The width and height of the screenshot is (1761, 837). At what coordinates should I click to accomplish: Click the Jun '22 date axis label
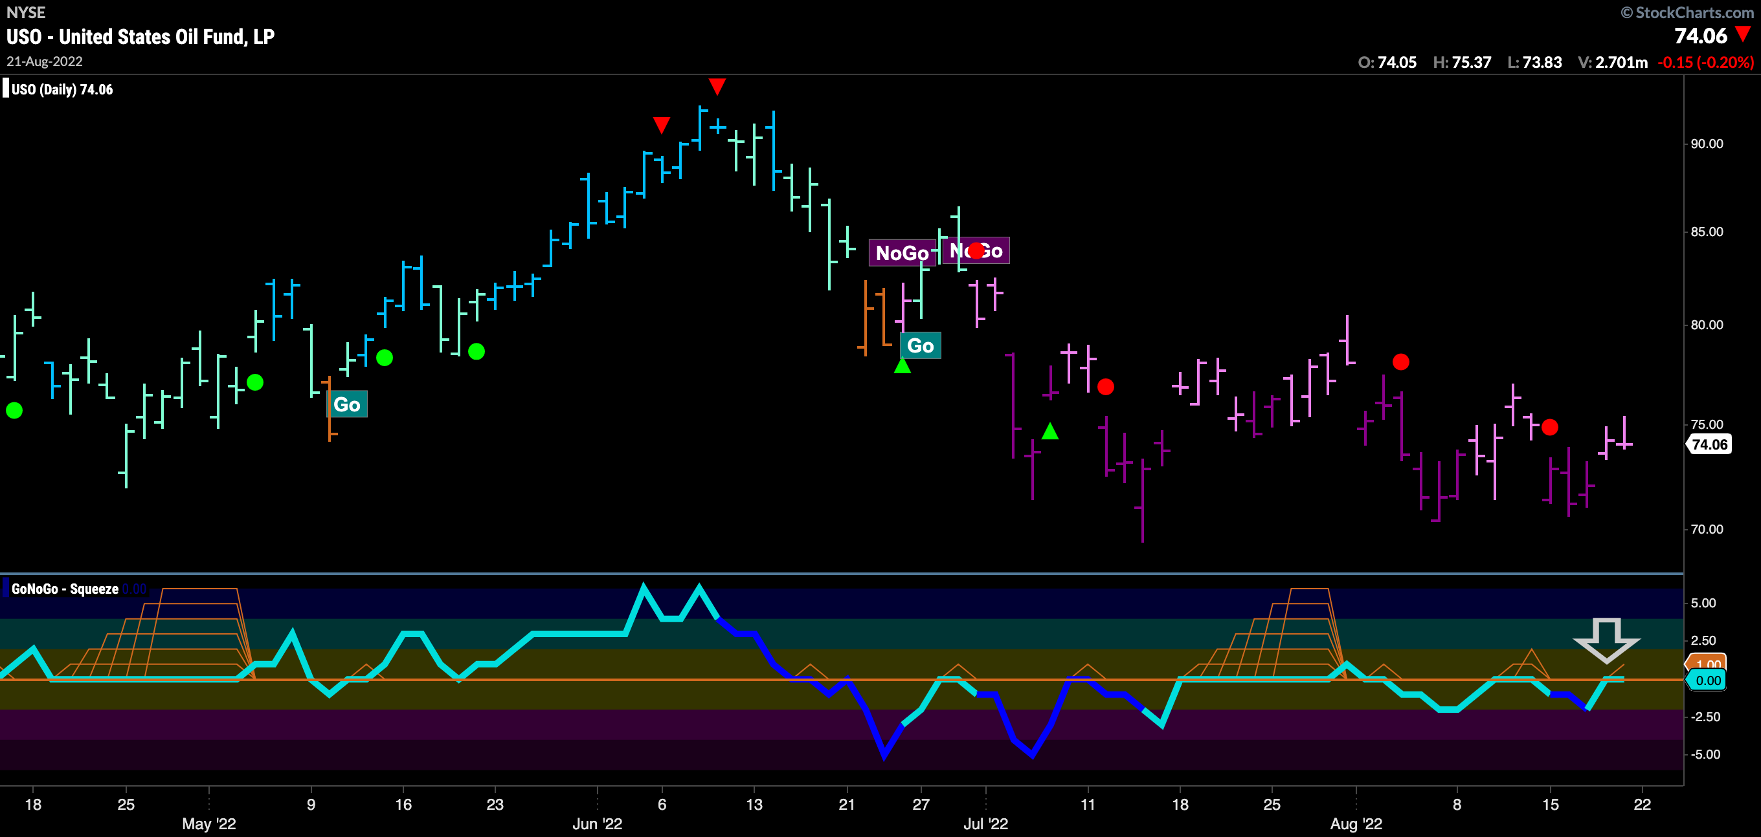click(x=598, y=824)
